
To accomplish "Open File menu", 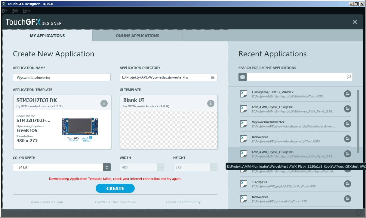I will (x=5, y=11).
